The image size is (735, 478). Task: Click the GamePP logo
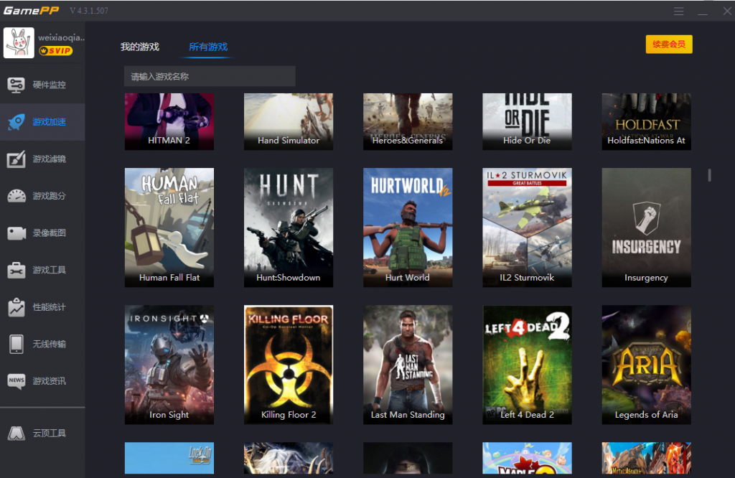pyautogui.click(x=31, y=10)
